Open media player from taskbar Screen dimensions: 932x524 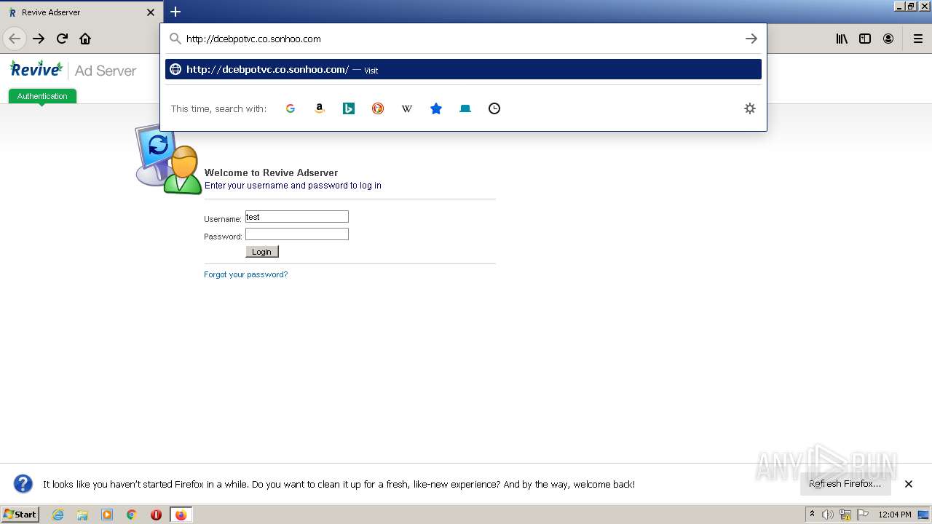pyautogui.click(x=107, y=515)
